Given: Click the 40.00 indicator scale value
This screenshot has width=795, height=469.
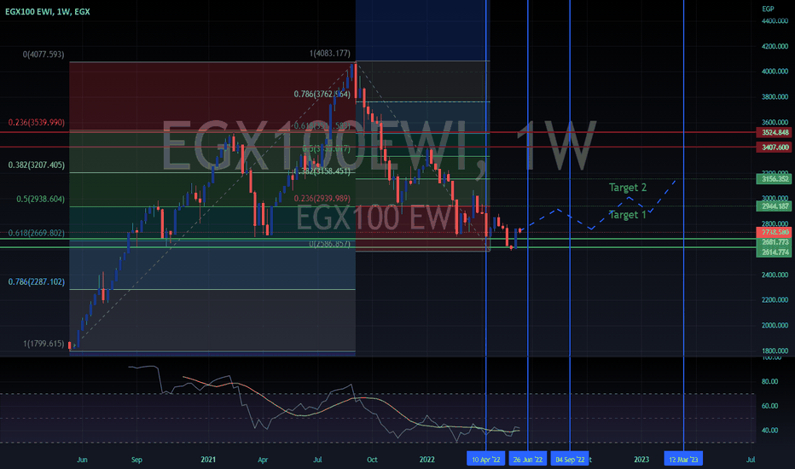Looking at the screenshot, I should click(769, 431).
